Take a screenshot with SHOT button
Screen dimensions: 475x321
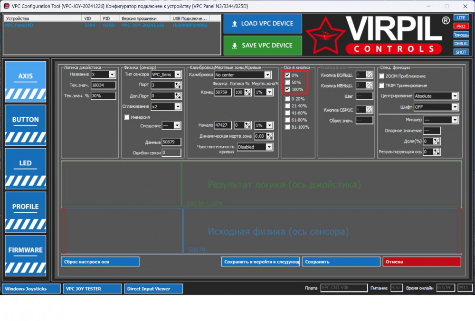(461, 52)
